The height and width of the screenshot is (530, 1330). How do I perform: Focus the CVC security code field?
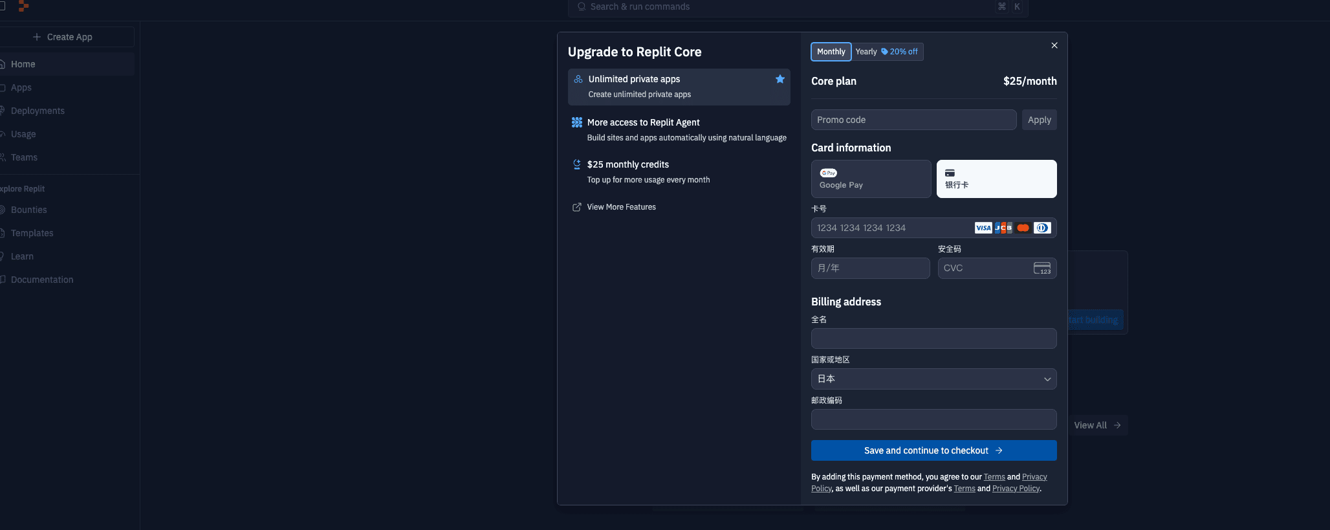pyautogui.click(x=997, y=268)
